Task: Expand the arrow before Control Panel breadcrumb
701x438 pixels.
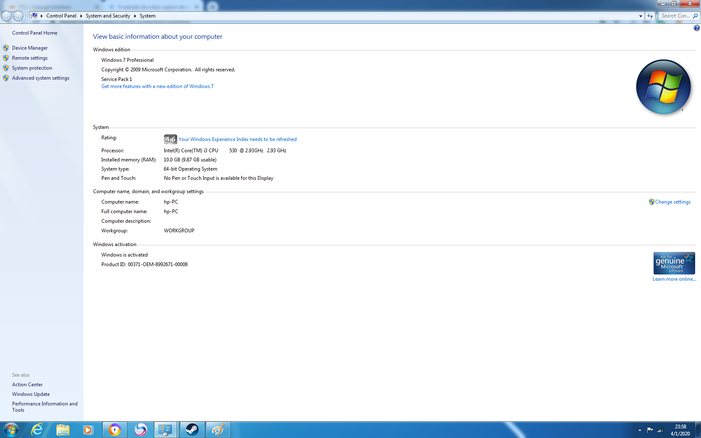Action: coord(42,16)
